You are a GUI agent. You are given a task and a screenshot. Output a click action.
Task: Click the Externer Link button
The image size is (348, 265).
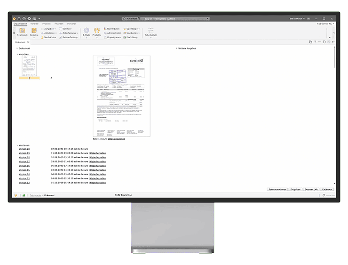(311, 190)
